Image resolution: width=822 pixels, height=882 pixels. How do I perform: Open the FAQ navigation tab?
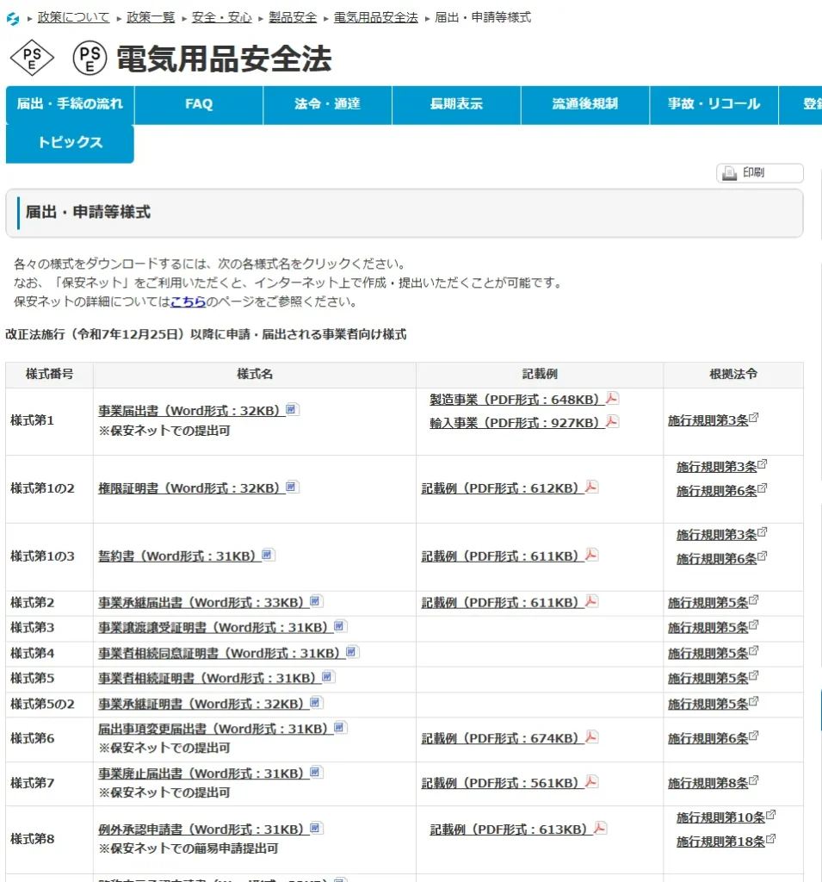click(x=199, y=104)
